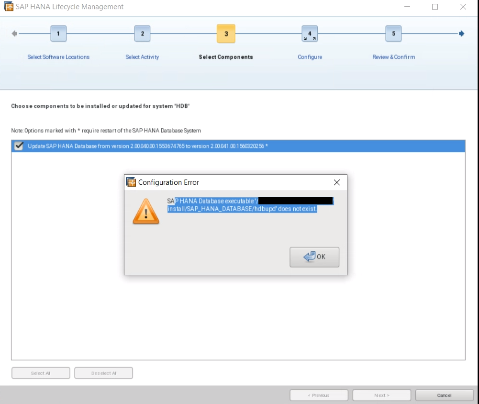Screen dimensions: 479x404
Task: Go back with the Previous button
Action: (x=319, y=395)
